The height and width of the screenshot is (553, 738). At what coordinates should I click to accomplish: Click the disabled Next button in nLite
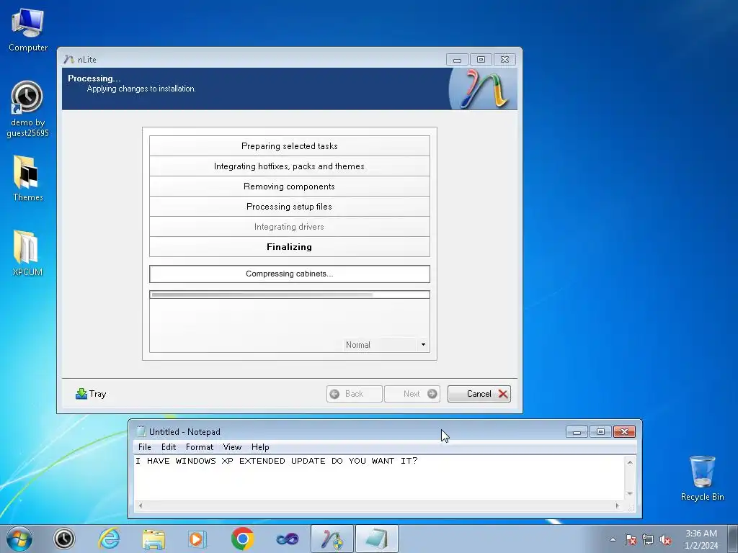pos(412,394)
